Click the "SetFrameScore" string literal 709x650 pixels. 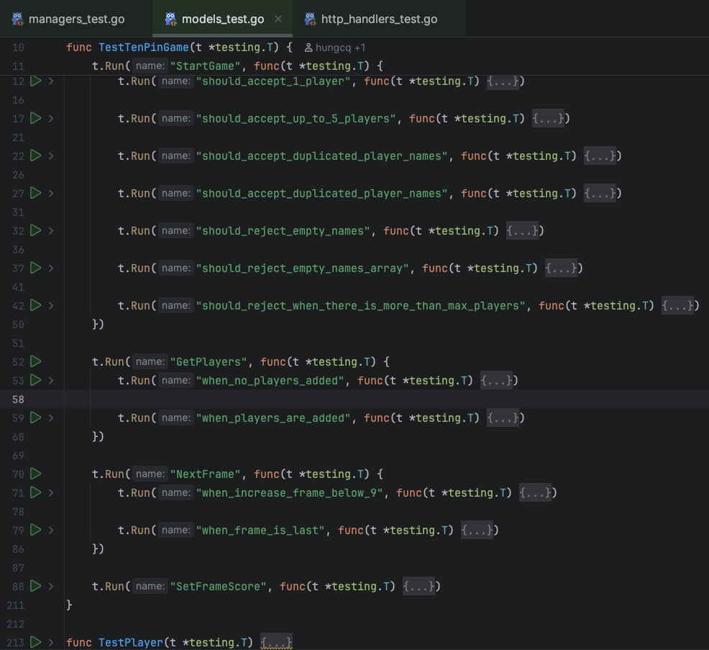[x=218, y=587]
